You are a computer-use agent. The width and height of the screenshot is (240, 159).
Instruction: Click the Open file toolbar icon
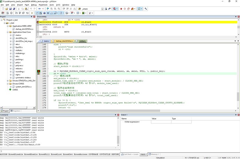coord(7,9)
